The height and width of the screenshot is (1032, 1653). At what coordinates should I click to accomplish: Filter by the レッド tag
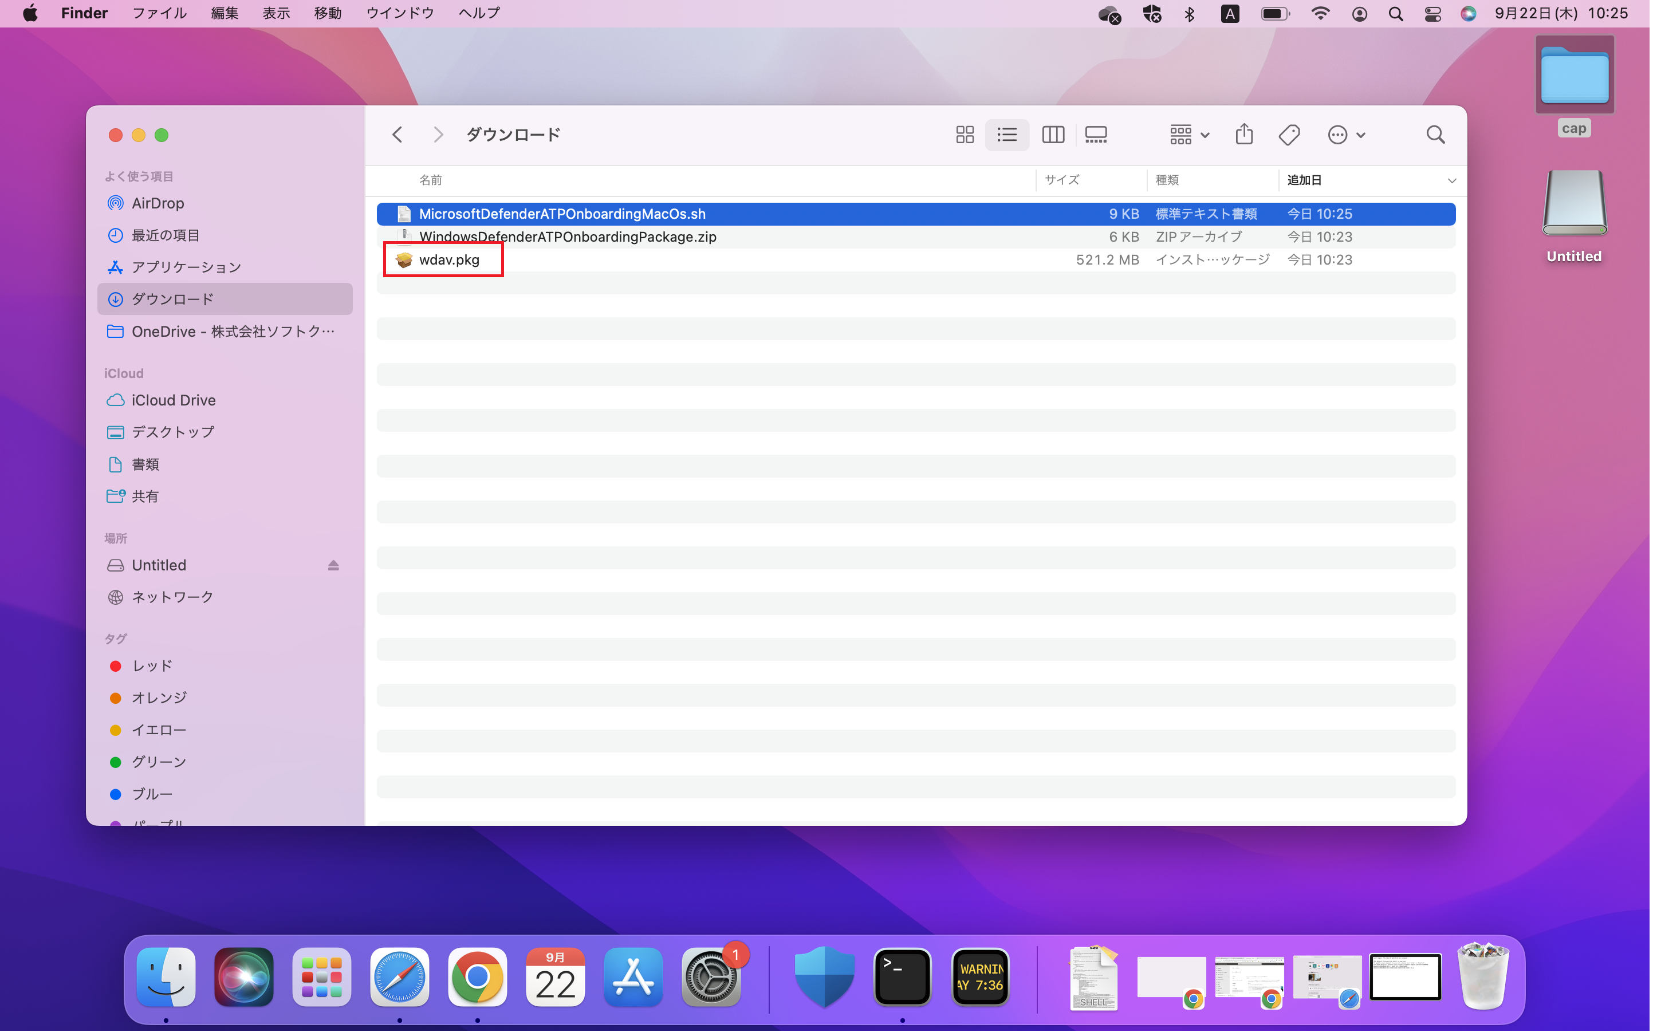(225, 667)
